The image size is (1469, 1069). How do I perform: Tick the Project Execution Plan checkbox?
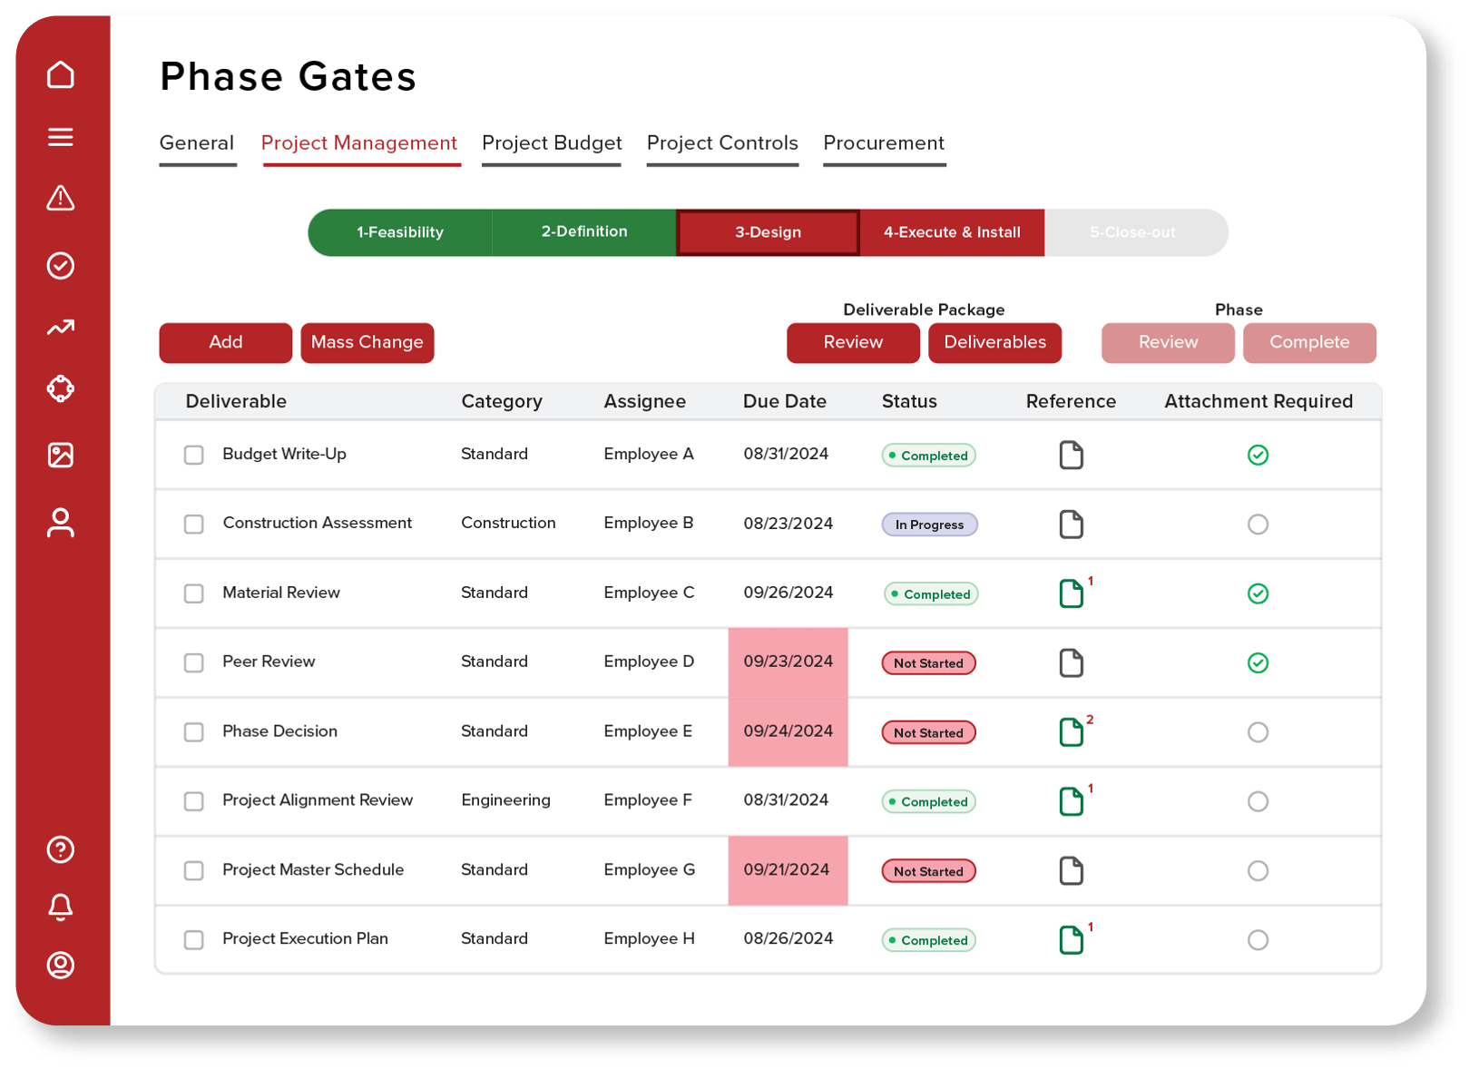(x=194, y=940)
